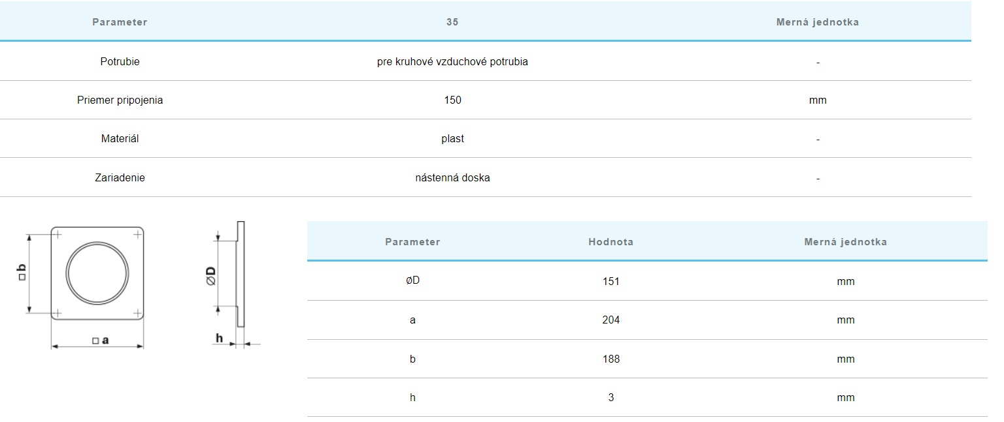Select the "Zariadenie" row label

120,178
